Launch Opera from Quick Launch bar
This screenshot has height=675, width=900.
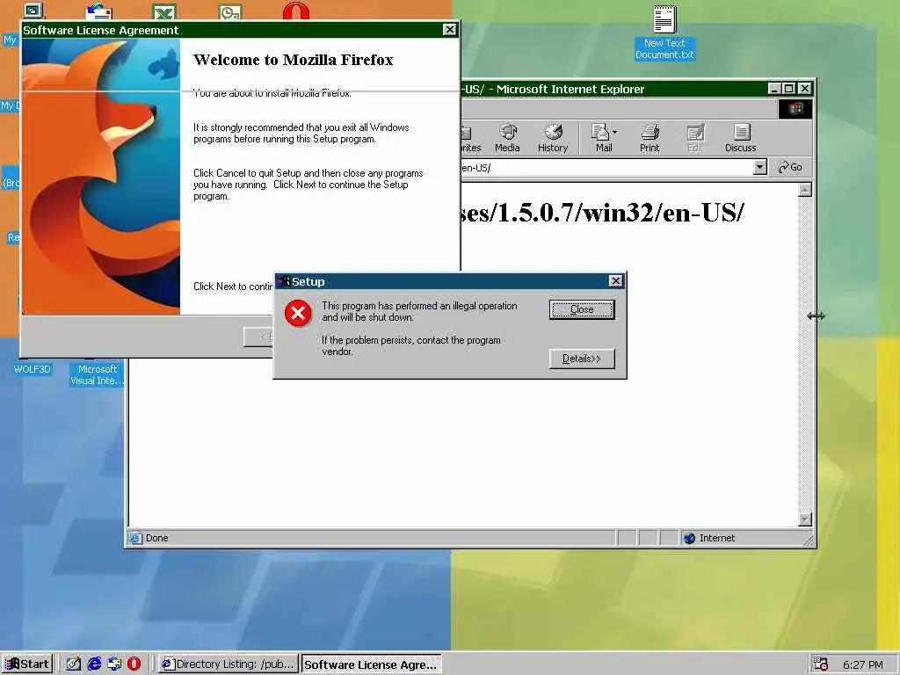click(134, 664)
